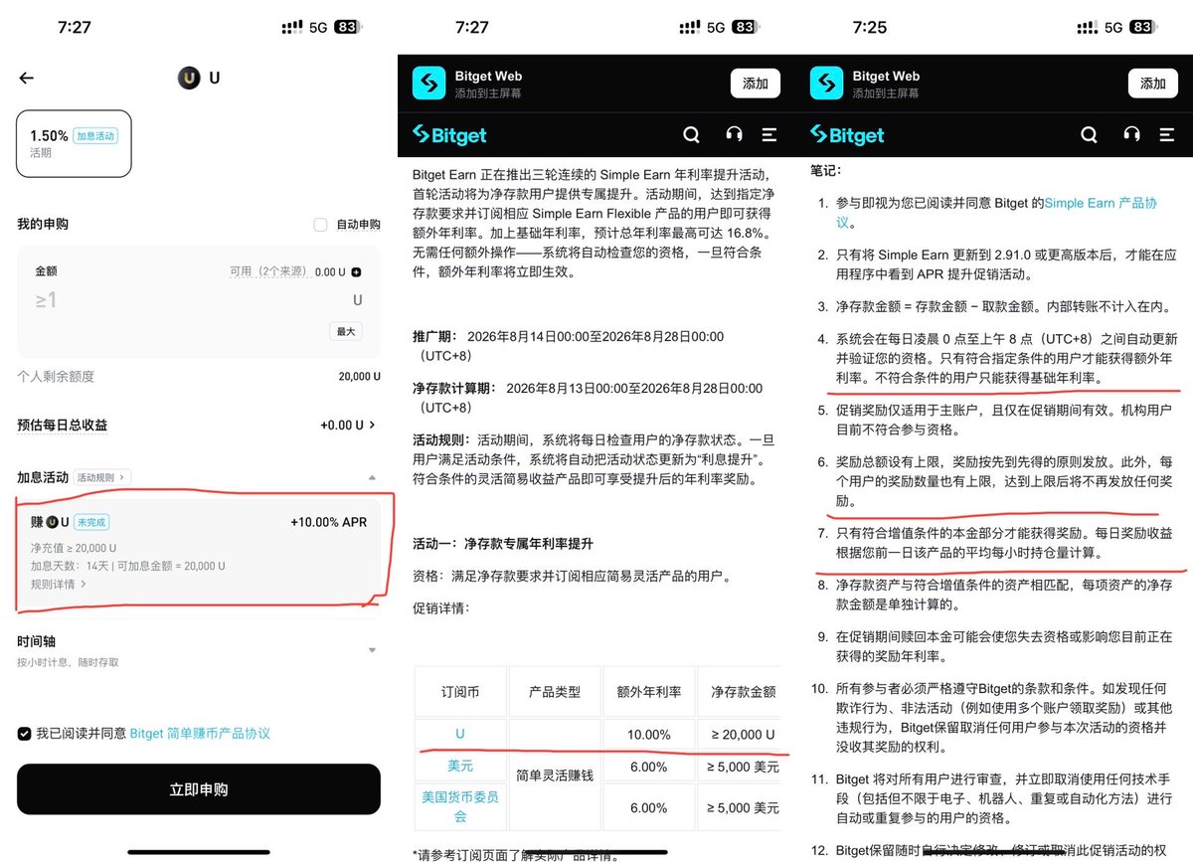
Task: Select the ≥ 20,000 U table cell
Action: tap(741, 735)
